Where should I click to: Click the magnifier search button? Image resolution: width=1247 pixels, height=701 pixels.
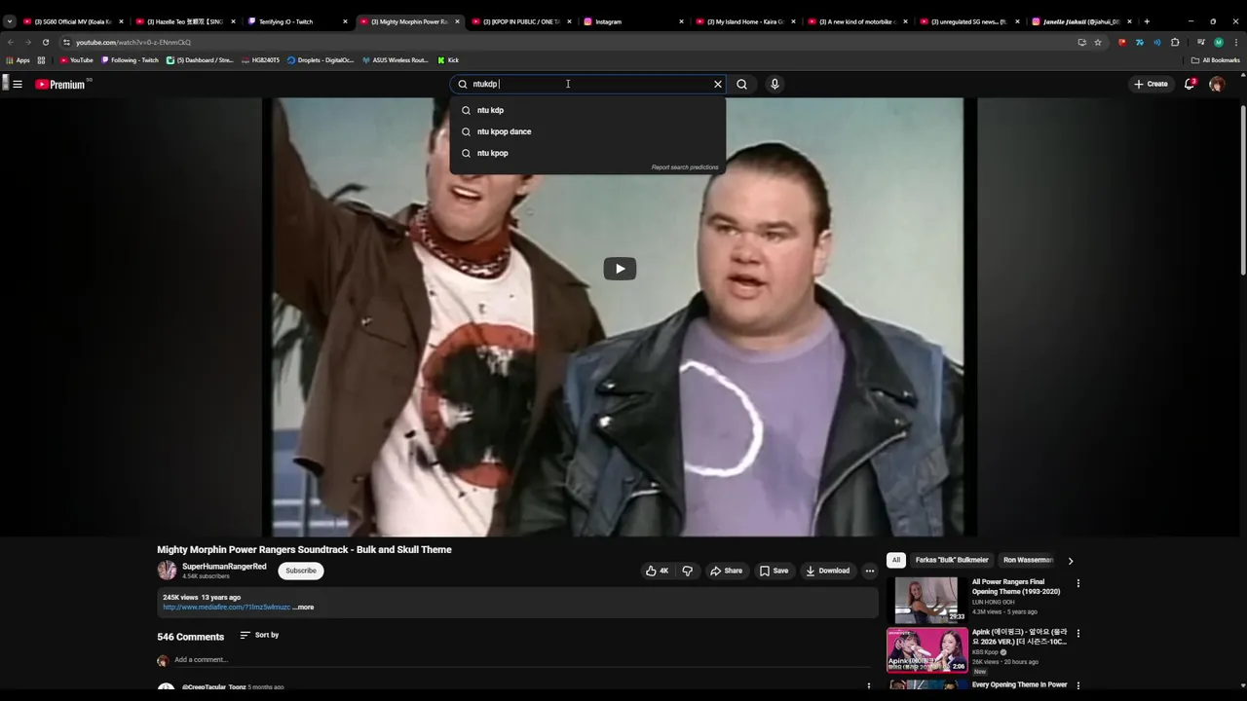[741, 84]
